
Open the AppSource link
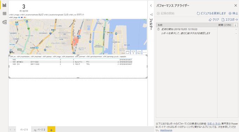coord(166,130)
